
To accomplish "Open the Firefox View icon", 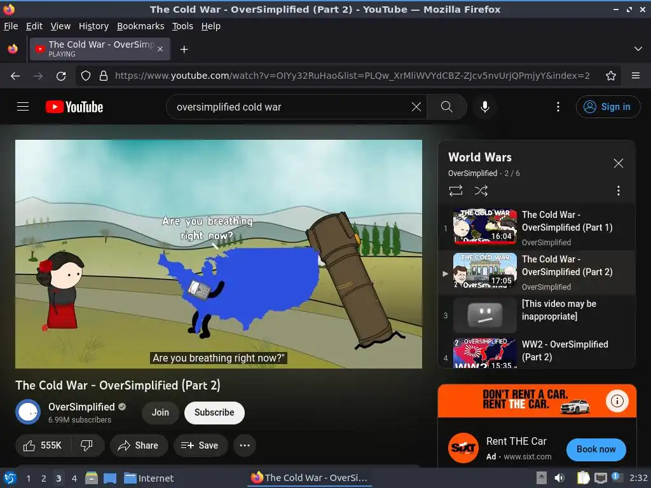I will coord(13,49).
